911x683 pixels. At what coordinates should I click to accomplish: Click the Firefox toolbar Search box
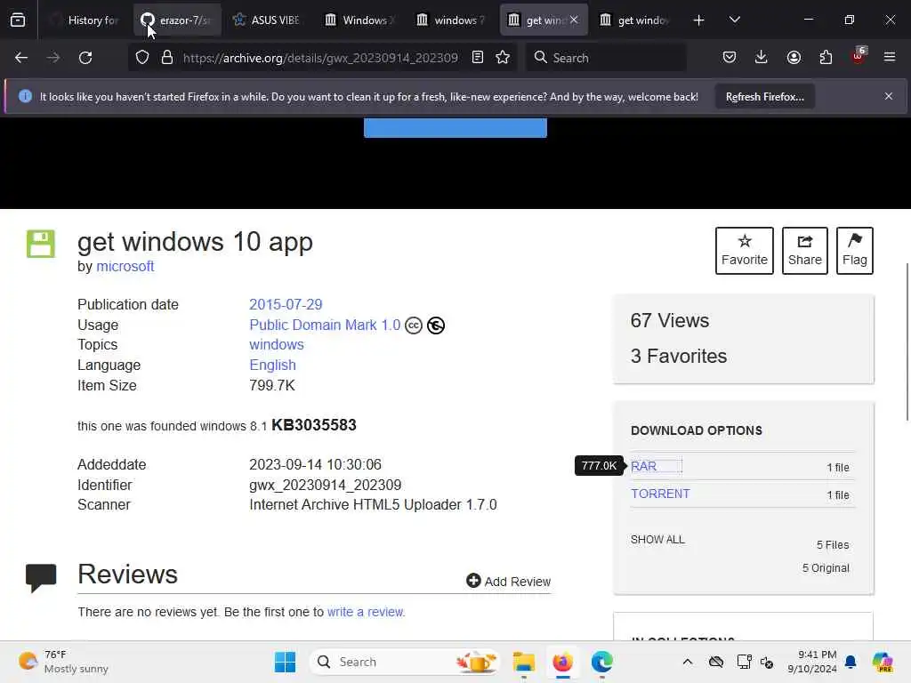tap(606, 58)
